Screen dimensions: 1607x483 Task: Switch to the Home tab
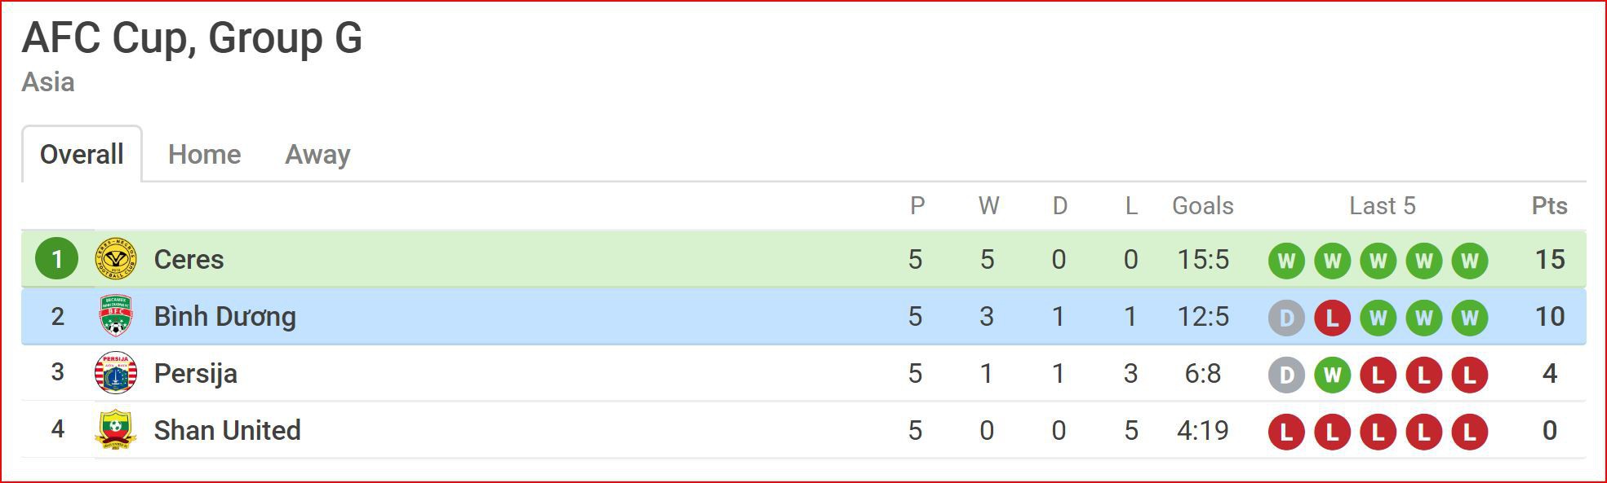click(204, 154)
